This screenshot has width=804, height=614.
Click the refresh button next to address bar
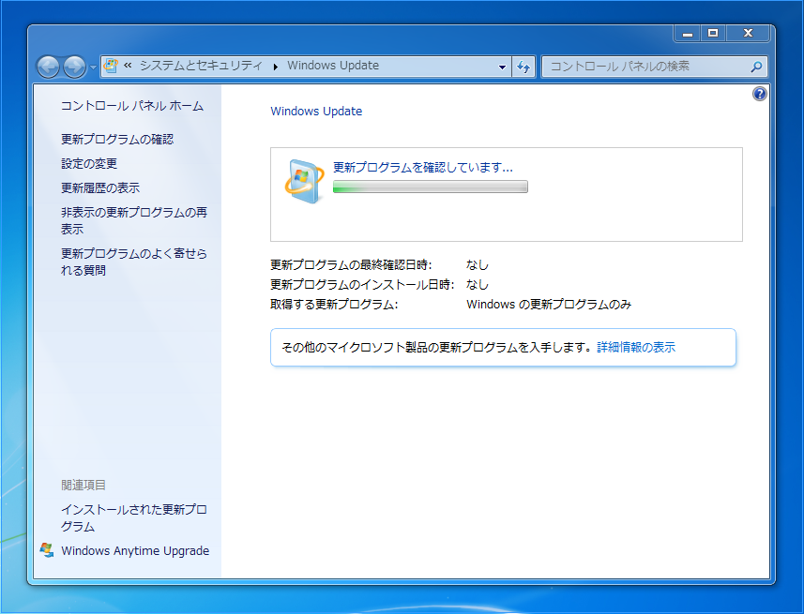pyautogui.click(x=523, y=67)
